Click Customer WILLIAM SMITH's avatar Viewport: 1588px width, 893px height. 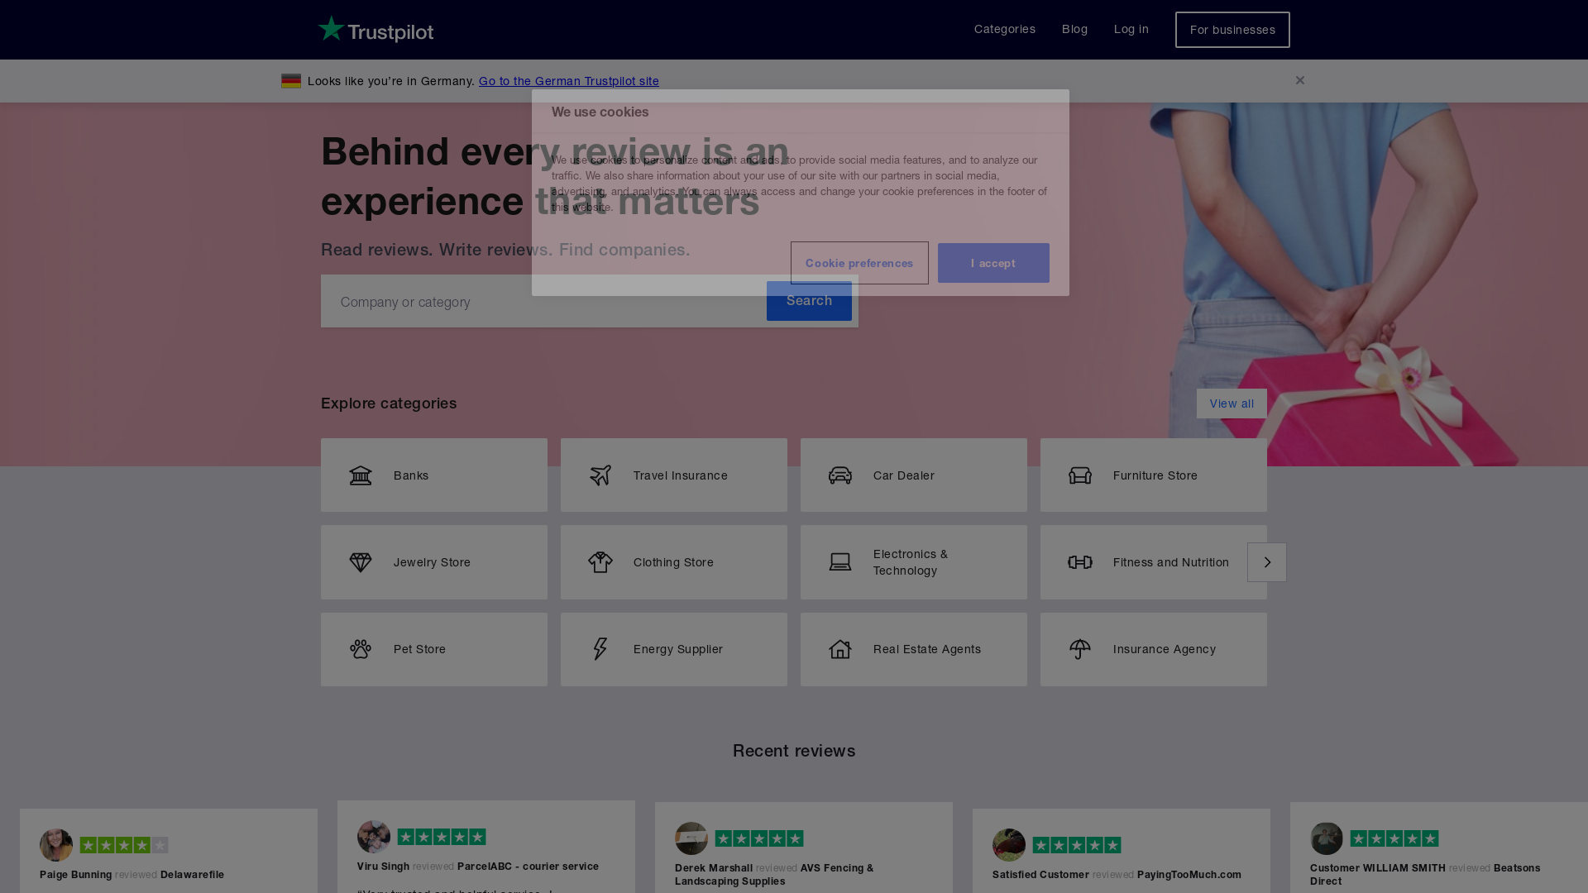tap(1327, 838)
